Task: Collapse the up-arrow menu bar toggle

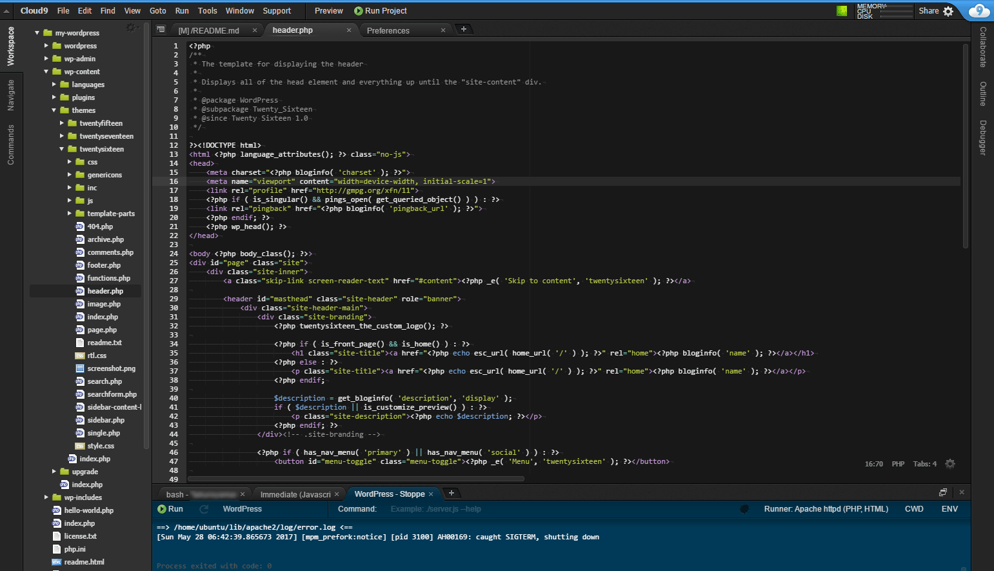Action: tap(7, 11)
